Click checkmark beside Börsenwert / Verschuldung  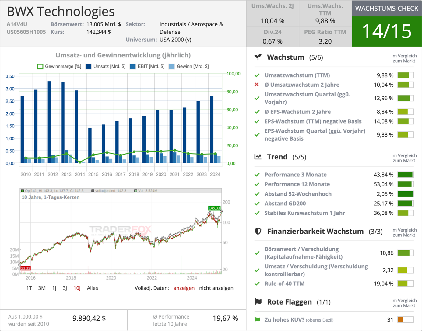(x=257, y=253)
